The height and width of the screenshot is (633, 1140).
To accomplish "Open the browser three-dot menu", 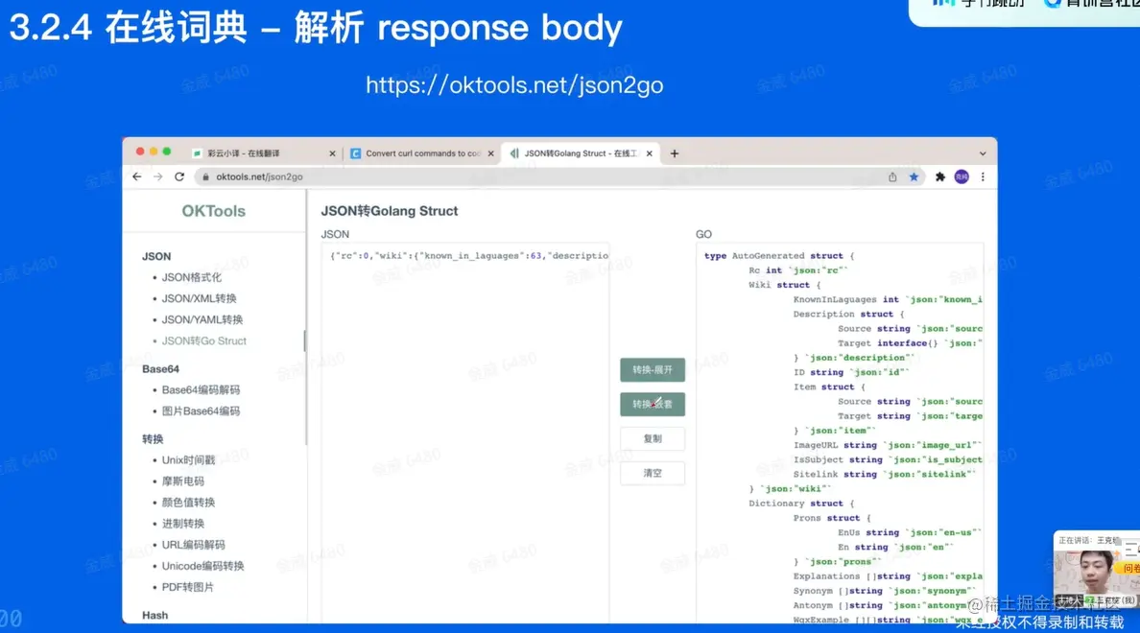I will pos(983,176).
